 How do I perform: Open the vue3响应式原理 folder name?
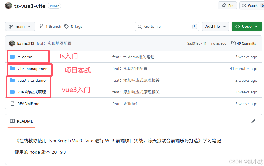coord(32,92)
